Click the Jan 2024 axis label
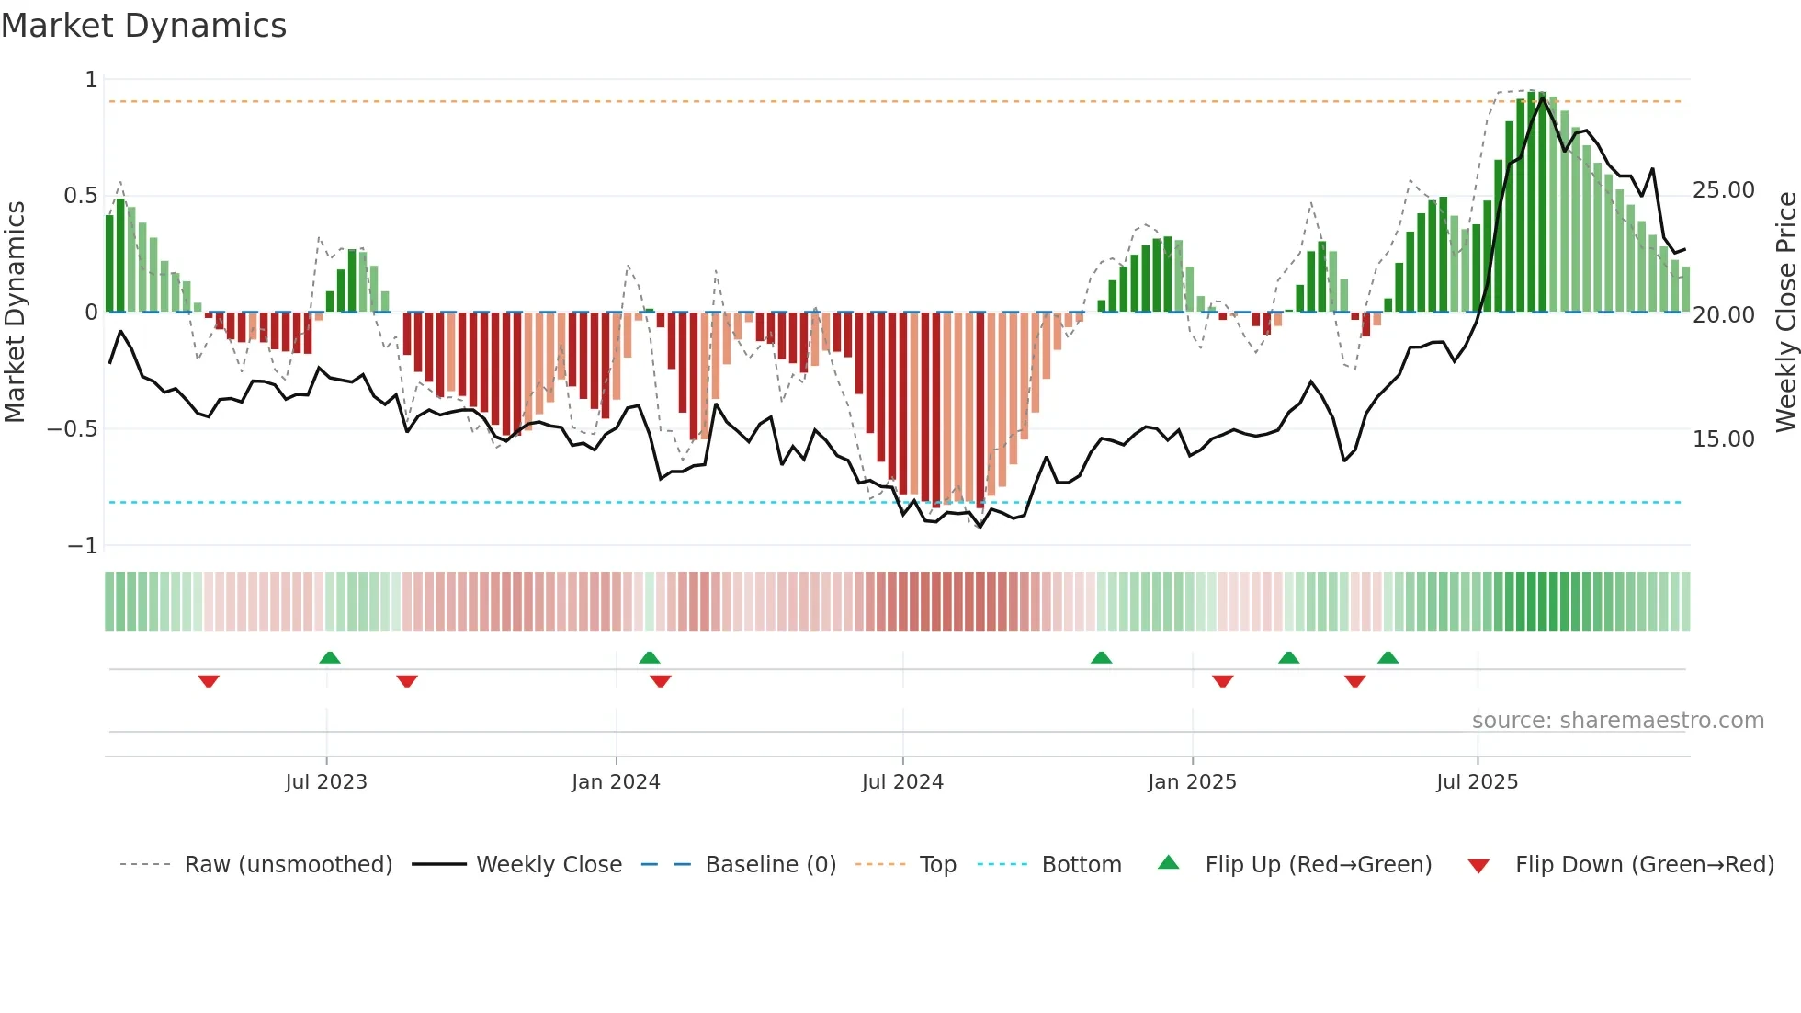Viewport: 1801px width, 1013px height. coord(616,782)
